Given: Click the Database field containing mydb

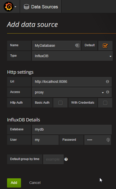Looking at the screenshot, I should 72,130.
